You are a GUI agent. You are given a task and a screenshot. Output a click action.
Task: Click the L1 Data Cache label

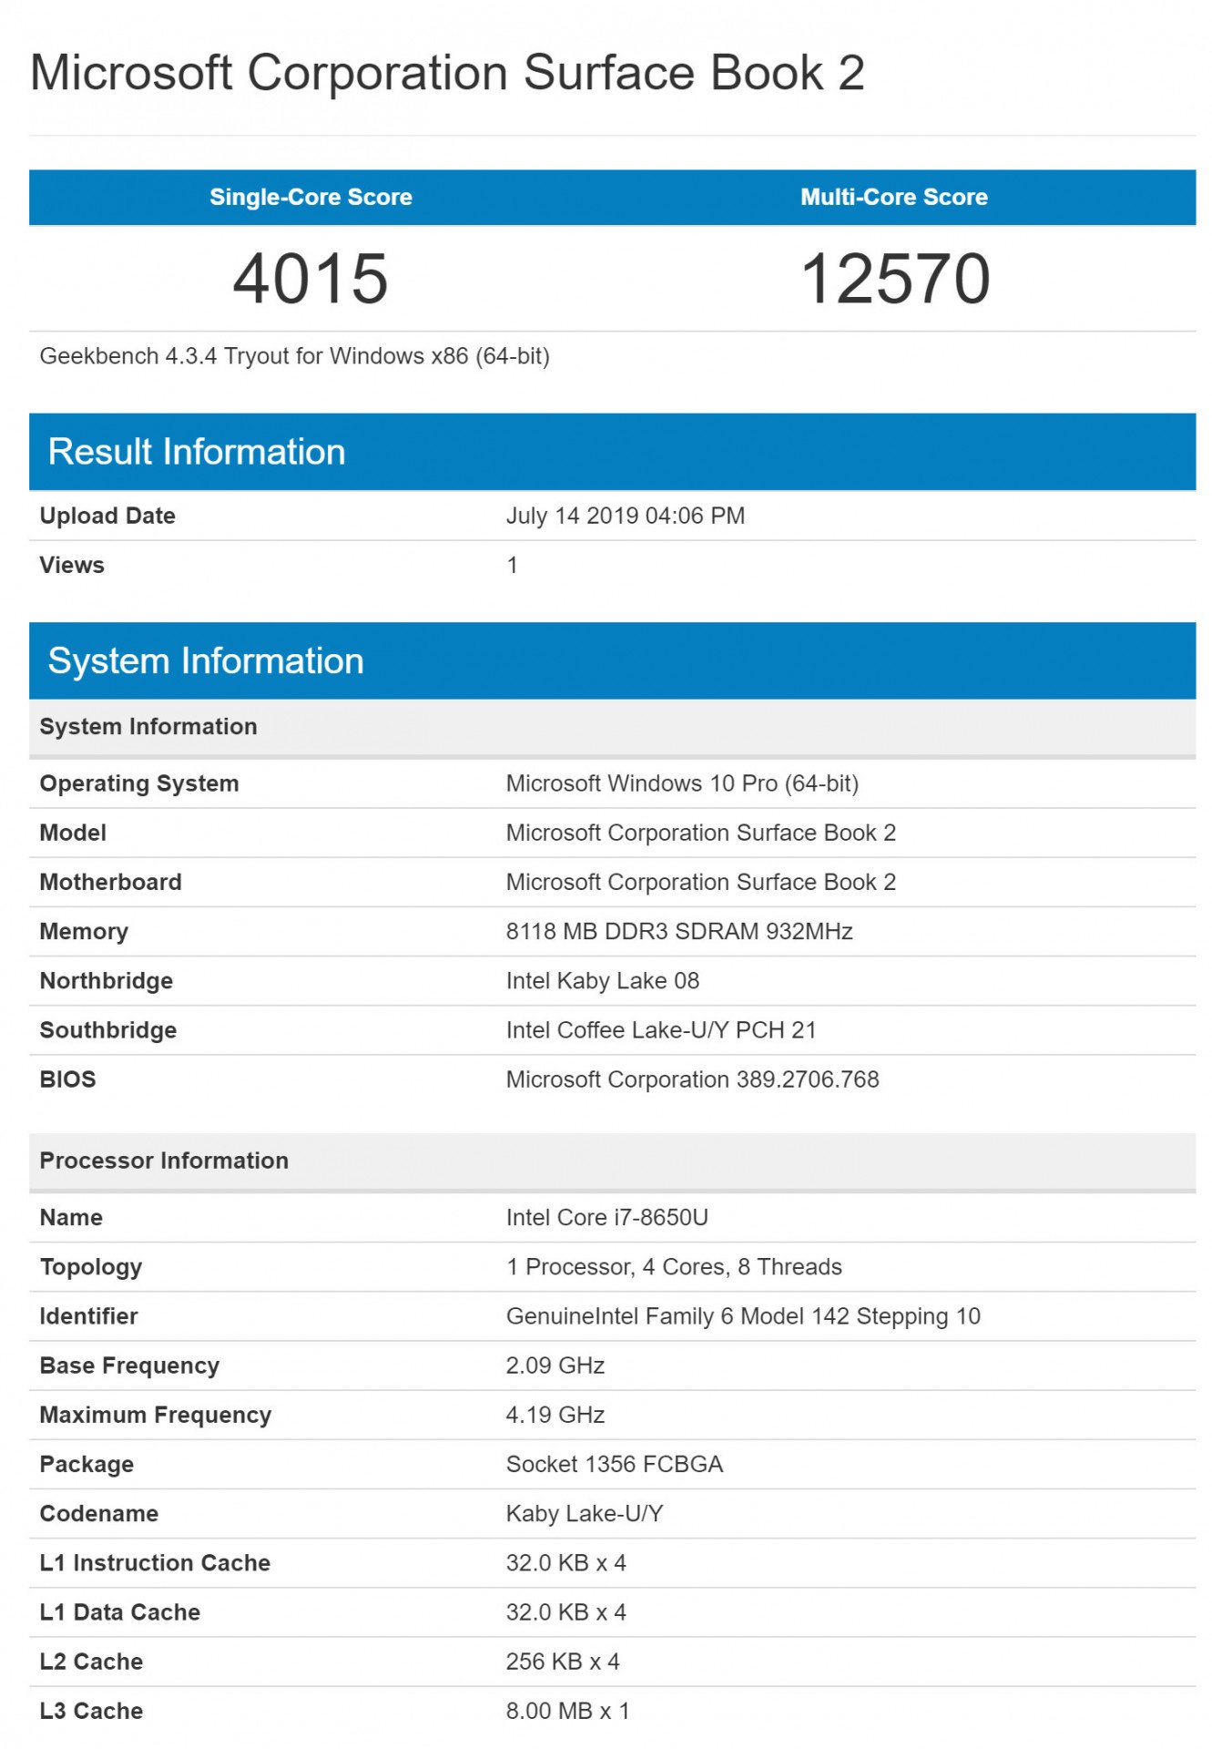[119, 1612]
